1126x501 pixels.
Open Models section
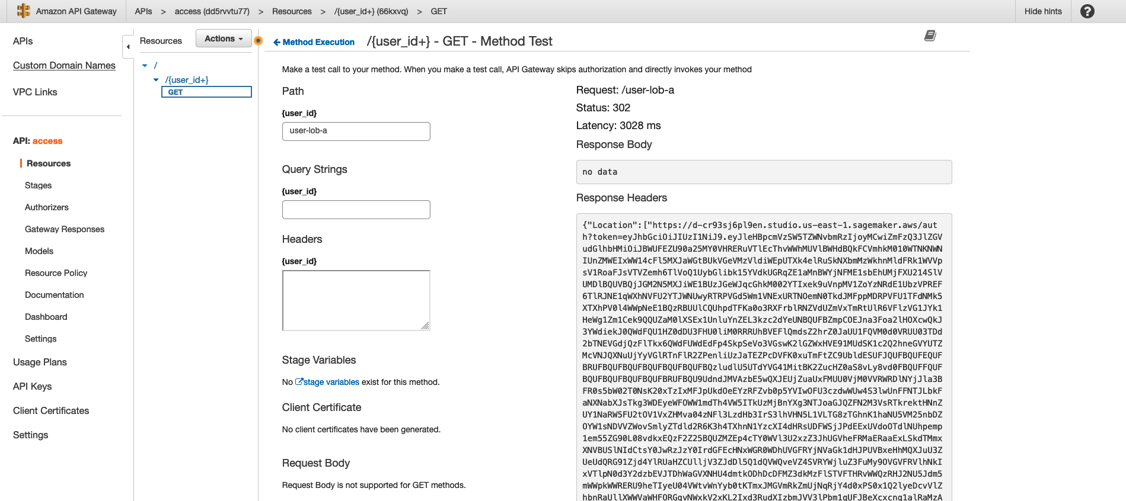(x=39, y=251)
